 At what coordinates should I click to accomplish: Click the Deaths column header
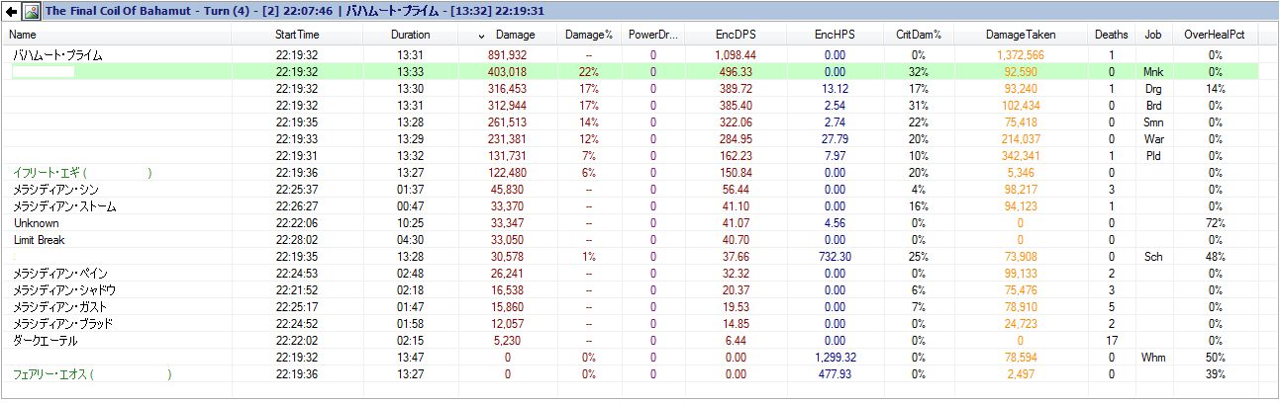pos(1111,35)
